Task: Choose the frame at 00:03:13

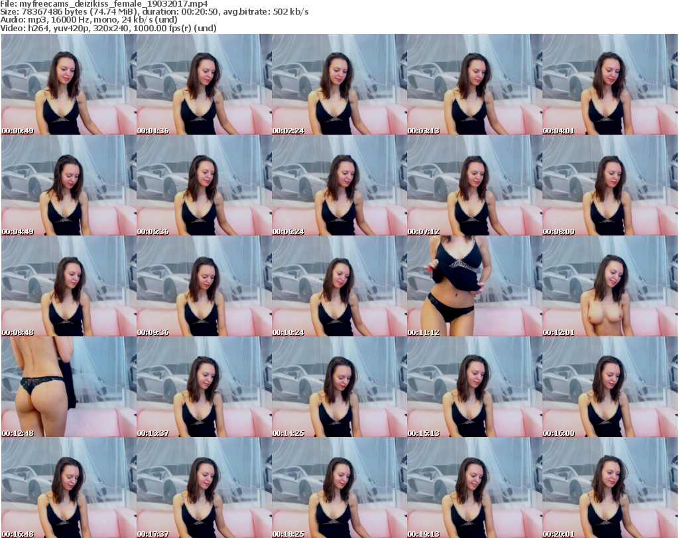Action: pyautogui.click(x=475, y=84)
